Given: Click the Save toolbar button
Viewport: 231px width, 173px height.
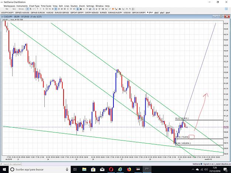Looking at the screenshot, I should pos(14,9).
